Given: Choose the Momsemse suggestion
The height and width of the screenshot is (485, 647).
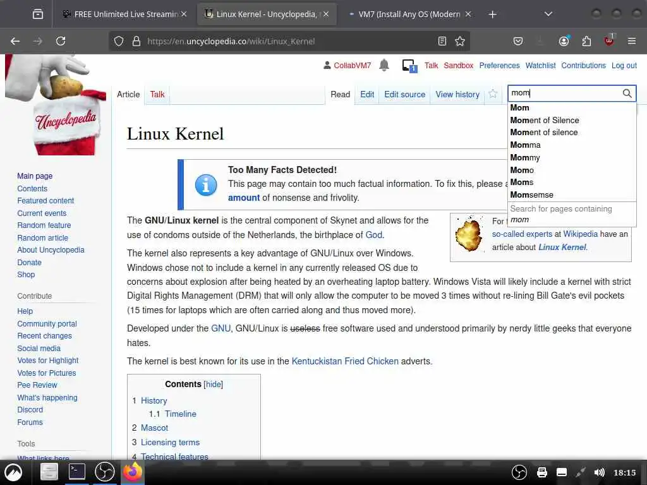Looking at the screenshot, I should [571, 195].
